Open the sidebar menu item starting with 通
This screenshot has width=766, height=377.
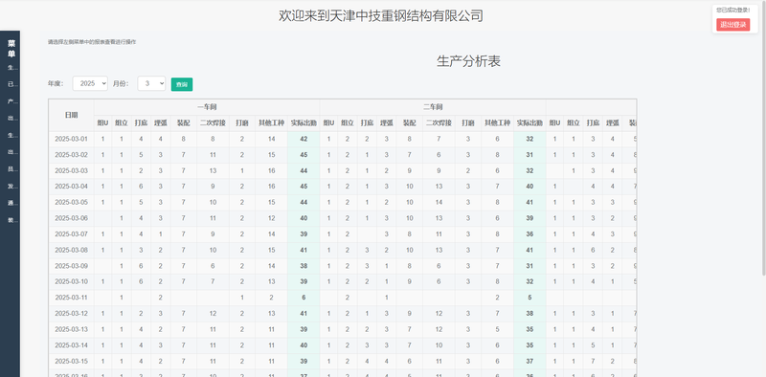10,203
